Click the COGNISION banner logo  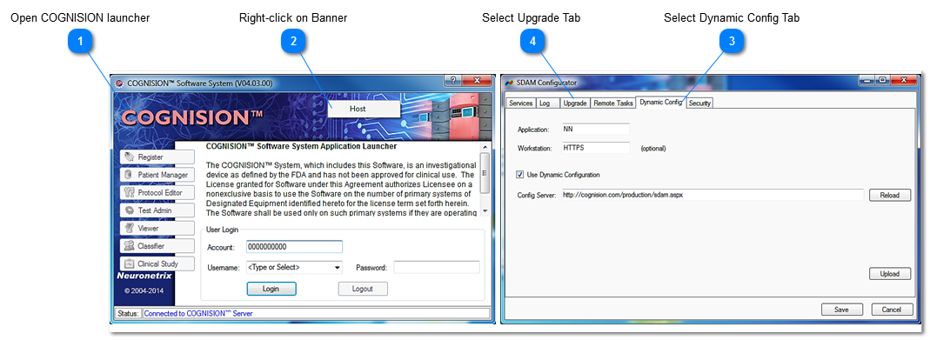(x=192, y=117)
